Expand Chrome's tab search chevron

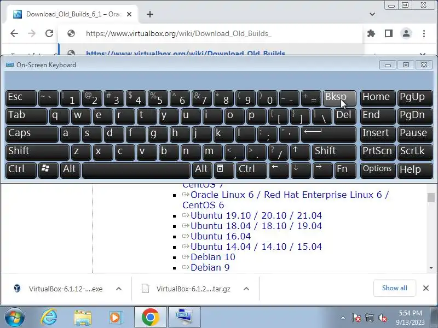pos(372,14)
